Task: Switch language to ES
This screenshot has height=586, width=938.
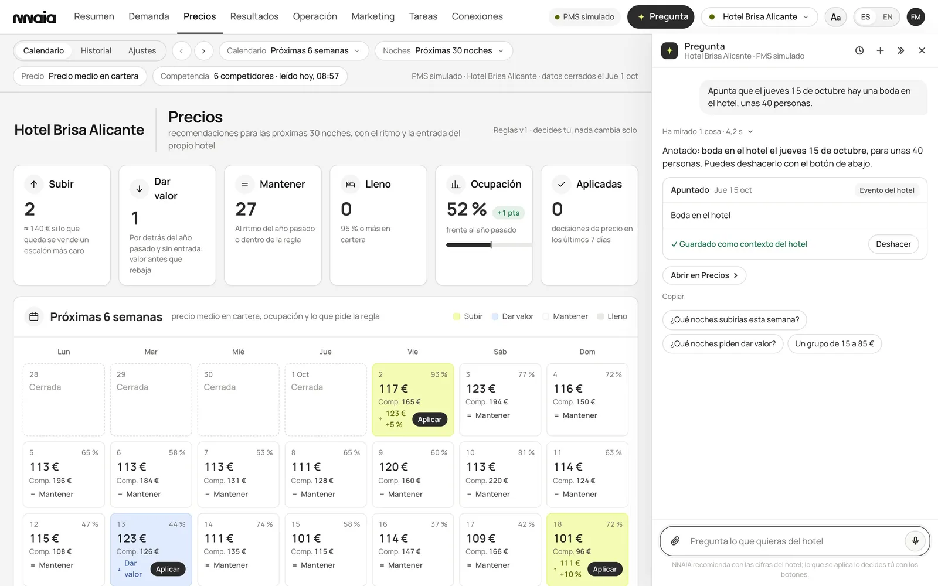Action: (865, 17)
